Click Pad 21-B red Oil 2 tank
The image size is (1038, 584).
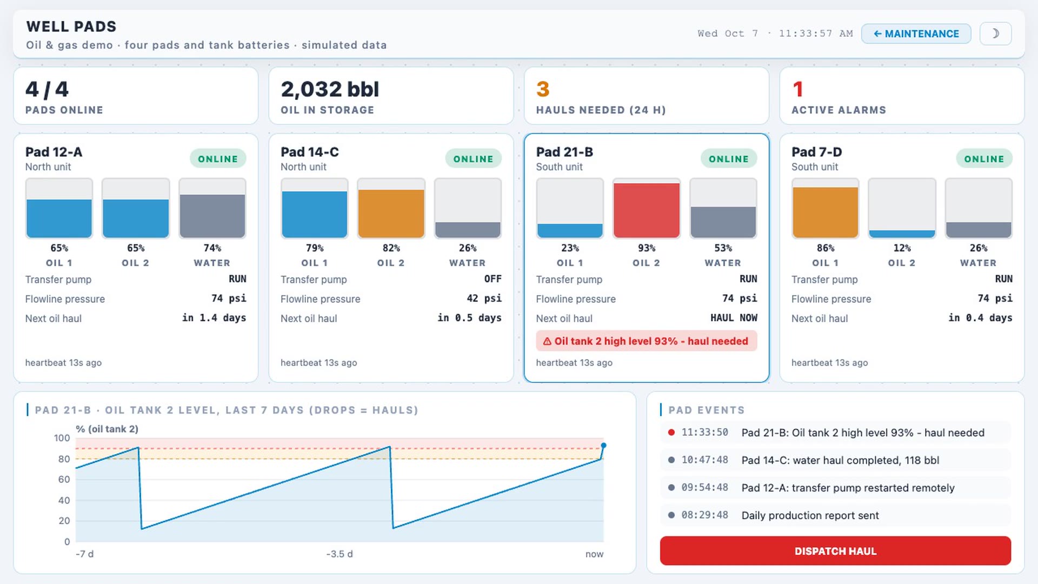(x=647, y=208)
